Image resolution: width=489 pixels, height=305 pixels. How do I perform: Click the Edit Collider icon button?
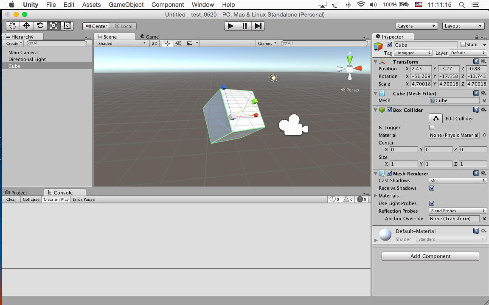pos(436,119)
